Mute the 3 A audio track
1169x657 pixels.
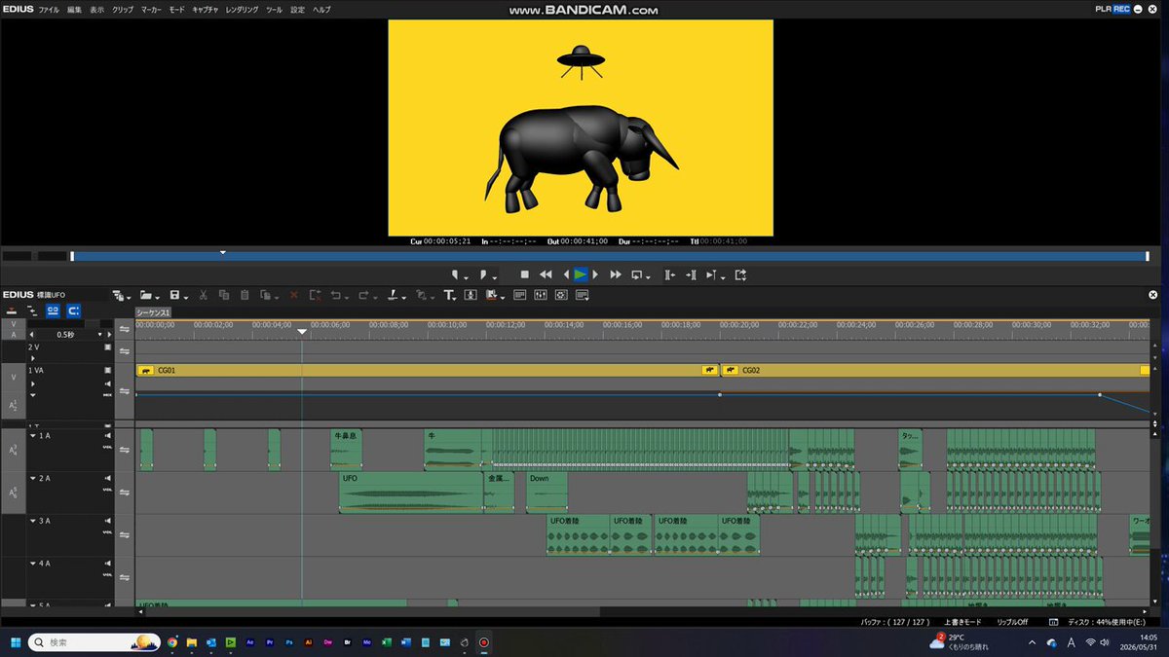(x=107, y=522)
